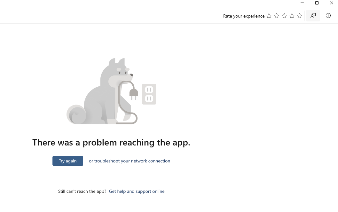
Task: Open troubleshoot your network connection link
Action: (x=130, y=161)
